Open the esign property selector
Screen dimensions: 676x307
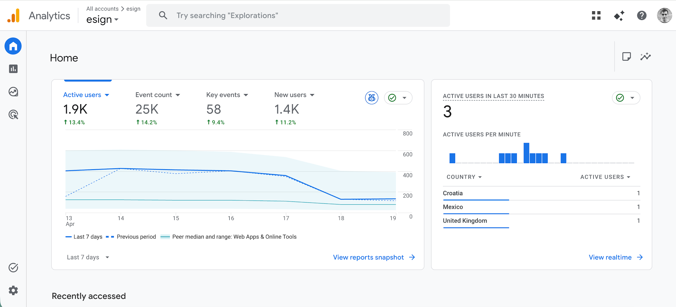(102, 19)
